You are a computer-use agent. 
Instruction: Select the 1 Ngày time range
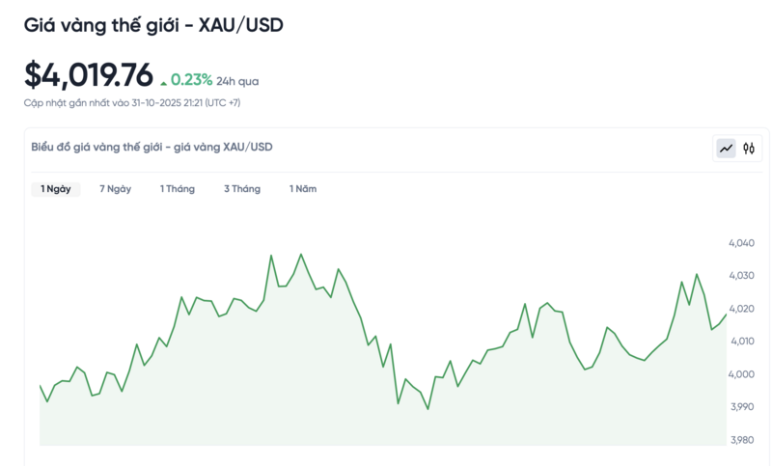coord(56,189)
